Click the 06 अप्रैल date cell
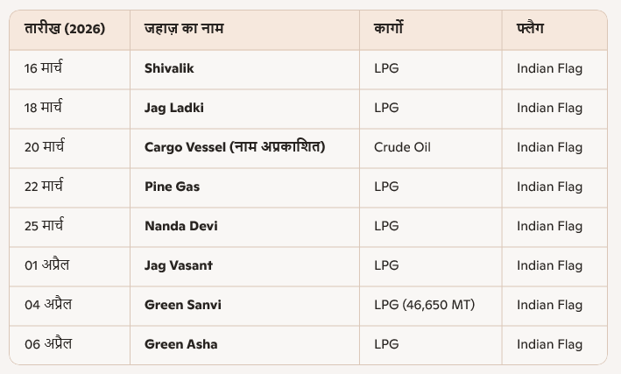 pos(48,344)
